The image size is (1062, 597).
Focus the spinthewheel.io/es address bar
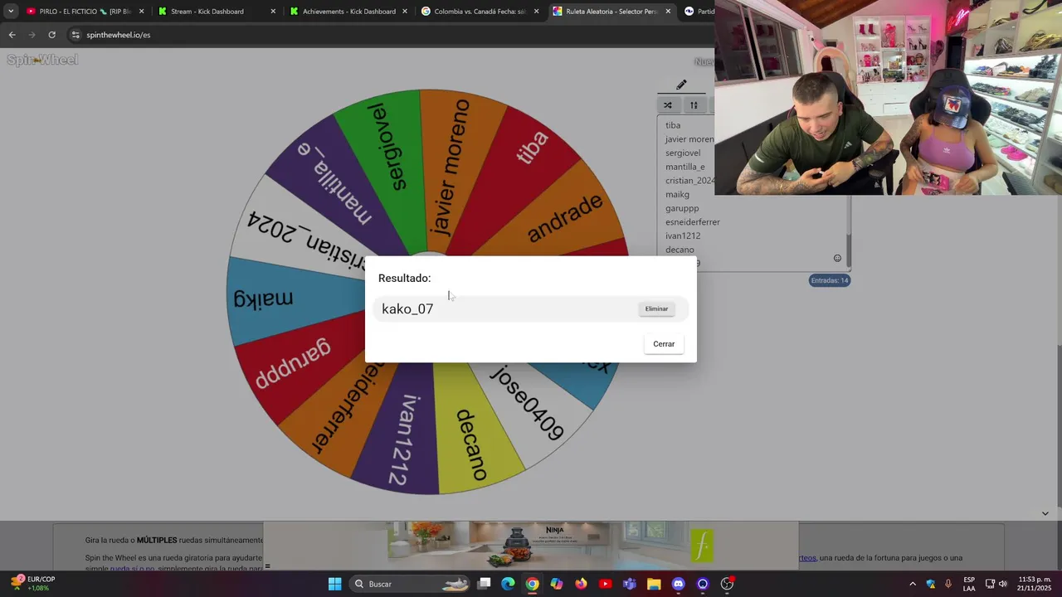coord(390,35)
